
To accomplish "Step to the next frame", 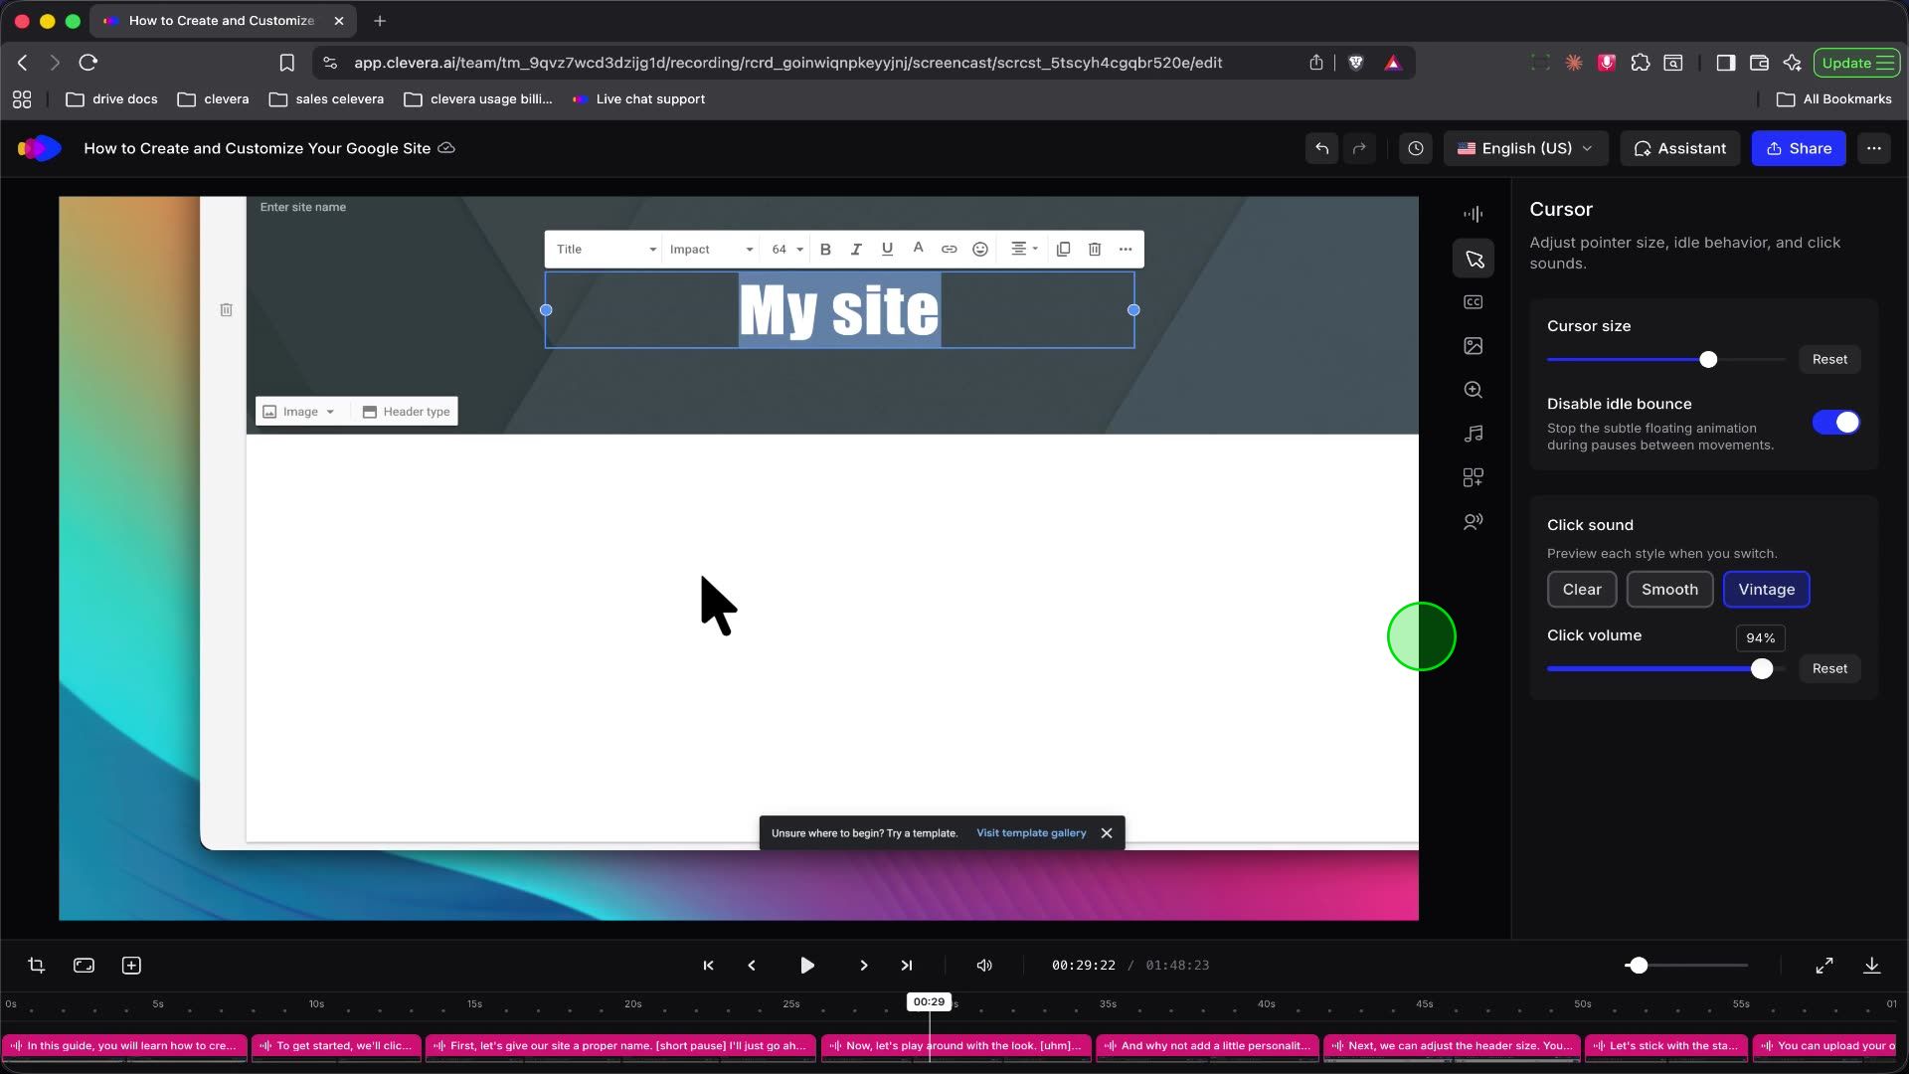I will coord(863,966).
